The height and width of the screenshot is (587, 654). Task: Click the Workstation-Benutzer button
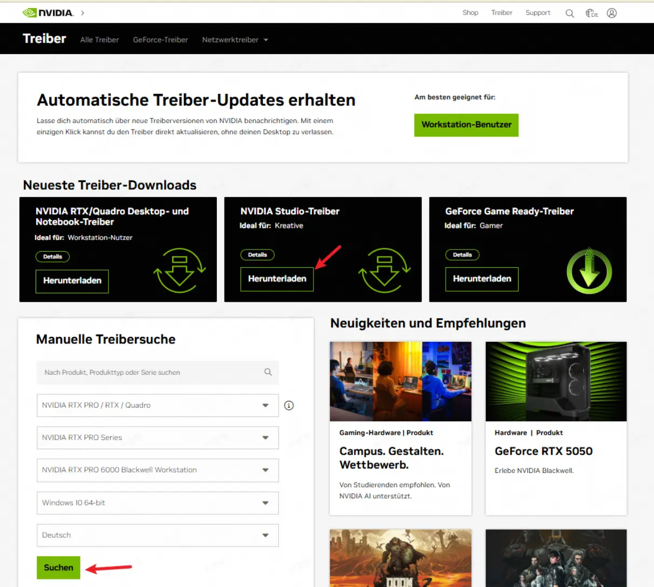466,125
